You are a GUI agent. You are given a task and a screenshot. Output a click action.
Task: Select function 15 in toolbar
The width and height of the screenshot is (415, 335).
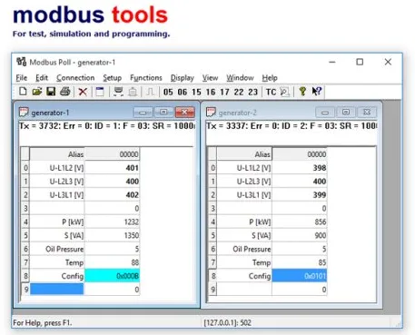196,92
